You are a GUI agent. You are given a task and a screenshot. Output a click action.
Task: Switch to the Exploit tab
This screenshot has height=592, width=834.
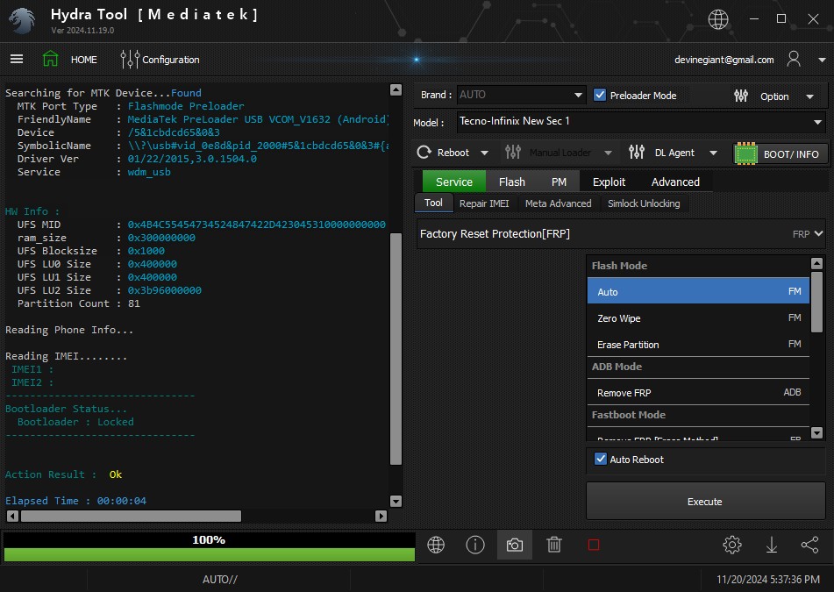609,182
